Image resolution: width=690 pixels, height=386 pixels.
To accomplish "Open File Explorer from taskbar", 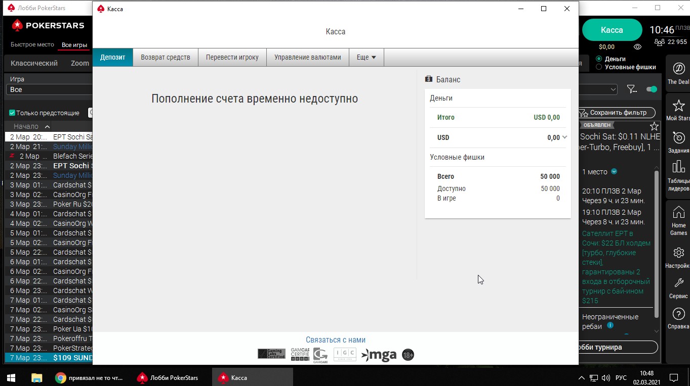I will pyautogui.click(x=36, y=377).
